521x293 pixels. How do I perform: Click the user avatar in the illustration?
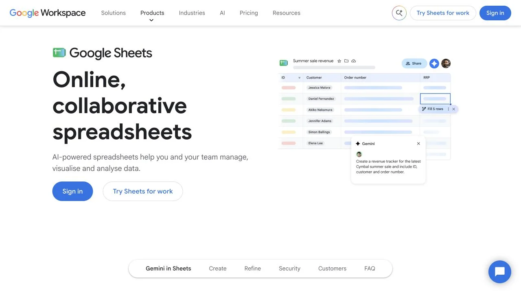(446, 63)
